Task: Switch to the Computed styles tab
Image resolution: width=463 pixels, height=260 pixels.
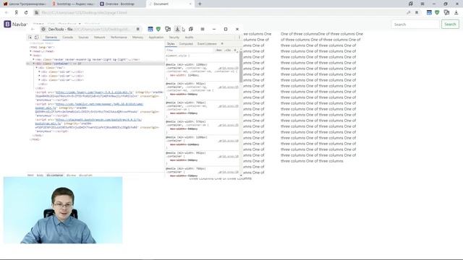Action: click(186, 43)
